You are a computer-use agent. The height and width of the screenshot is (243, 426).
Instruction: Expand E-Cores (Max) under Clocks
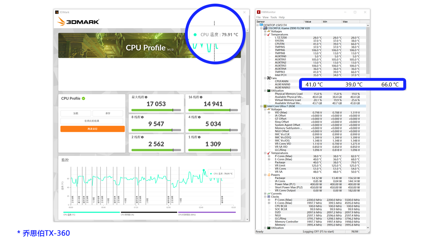click(x=269, y=203)
